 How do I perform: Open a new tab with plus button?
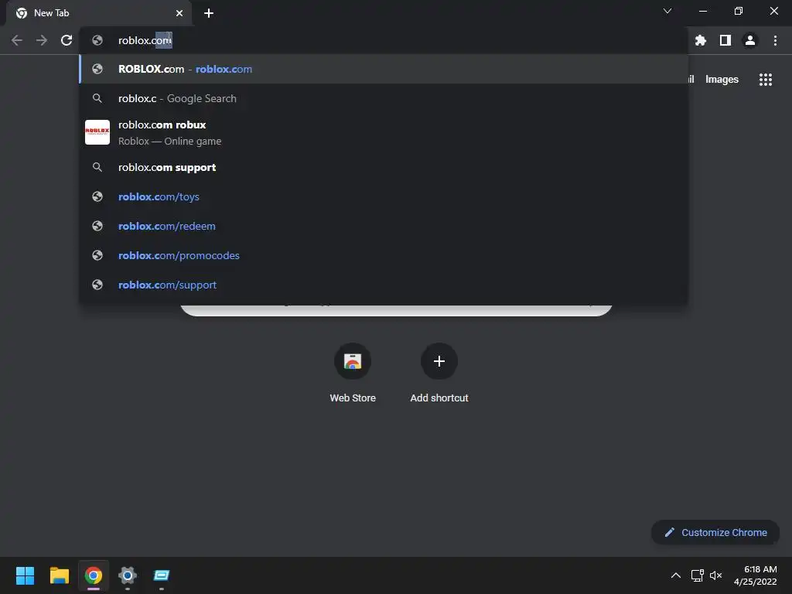click(209, 13)
